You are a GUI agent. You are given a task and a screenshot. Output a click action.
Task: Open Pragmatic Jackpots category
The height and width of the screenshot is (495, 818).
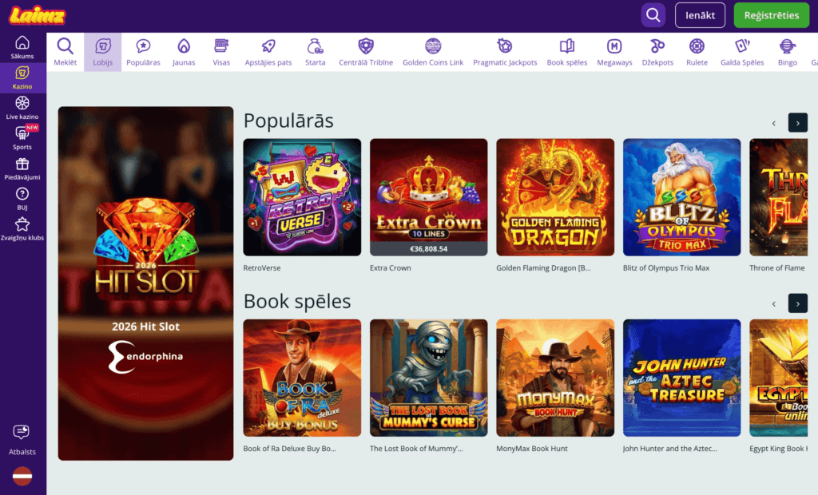coord(505,52)
